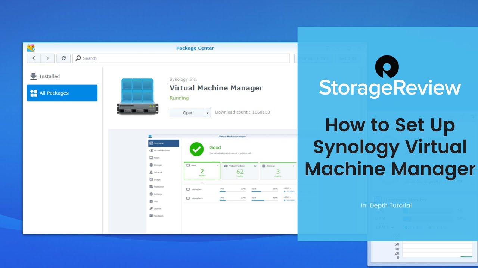Go forward in Package Center
Screen dimensions: 478x268
47,58
